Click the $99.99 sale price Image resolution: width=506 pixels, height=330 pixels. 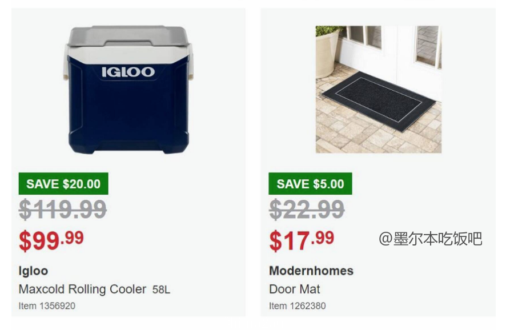coord(51,240)
